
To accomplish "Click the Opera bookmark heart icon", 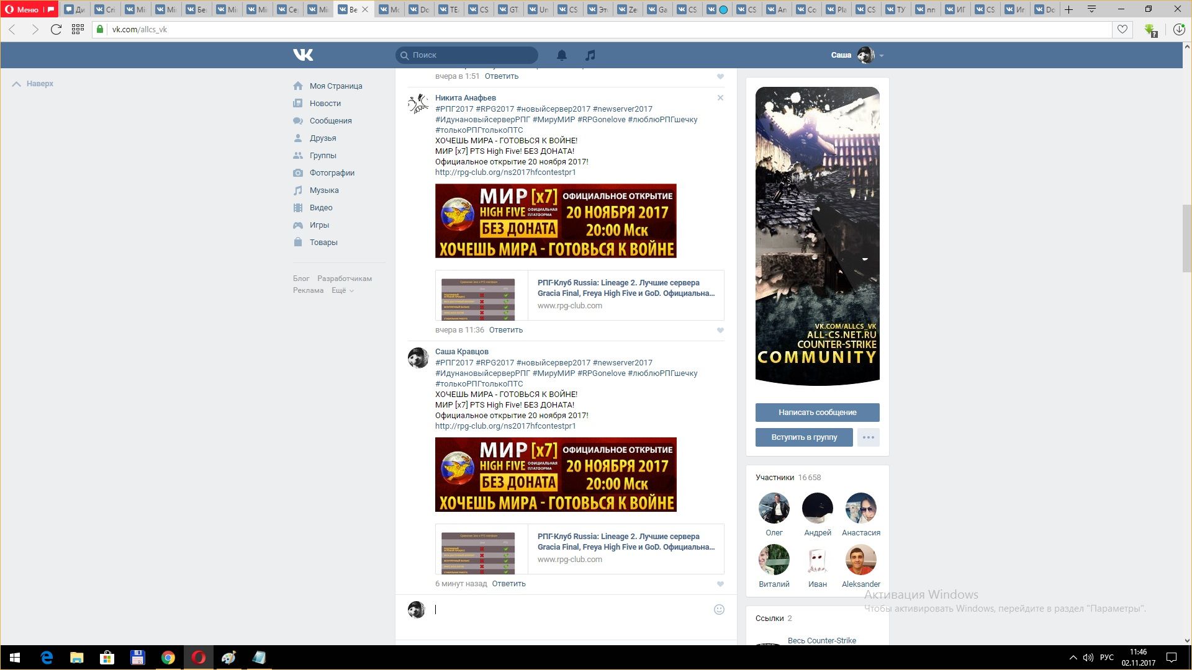I will pos(1122,29).
